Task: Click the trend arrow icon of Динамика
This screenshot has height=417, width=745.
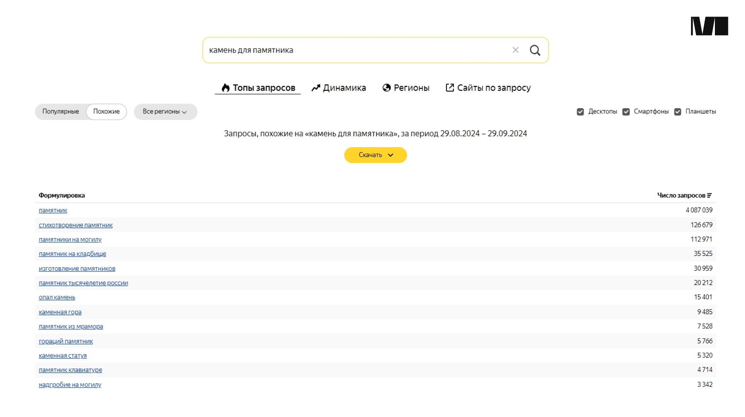Action: coord(316,88)
